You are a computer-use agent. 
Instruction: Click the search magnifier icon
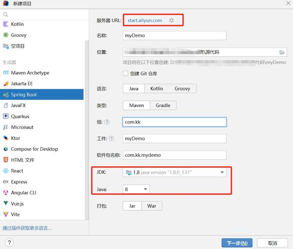click(5, 14)
